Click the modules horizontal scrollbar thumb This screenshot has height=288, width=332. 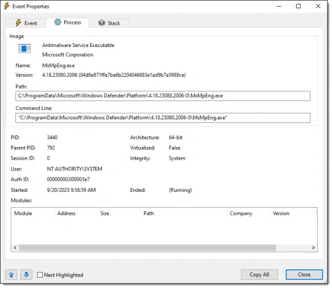[147, 248]
